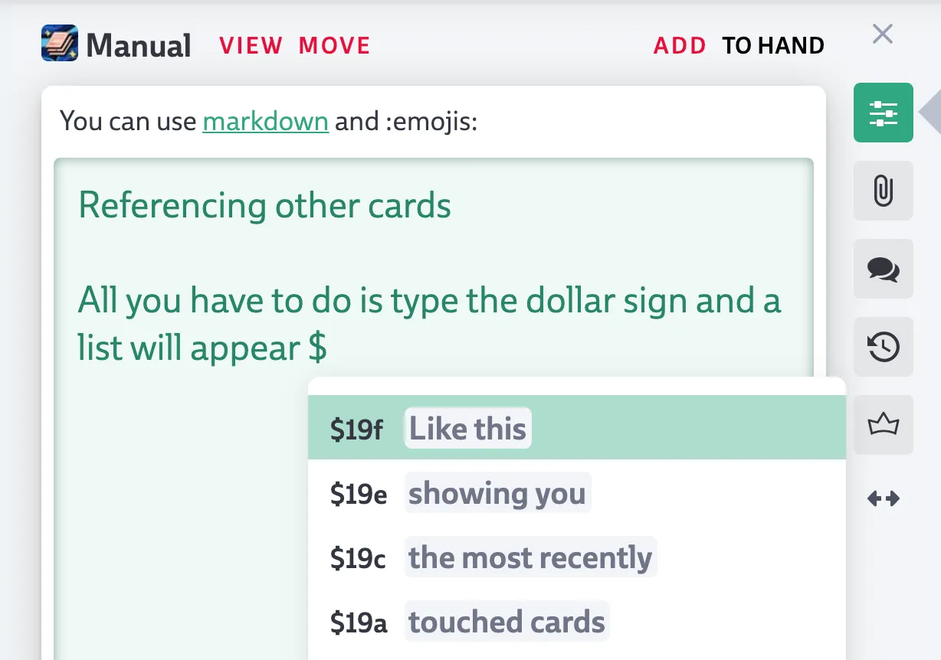Click the "Referencing other cards" nested card
This screenshot has height=660, width=941.
click(x=264, y=205)
